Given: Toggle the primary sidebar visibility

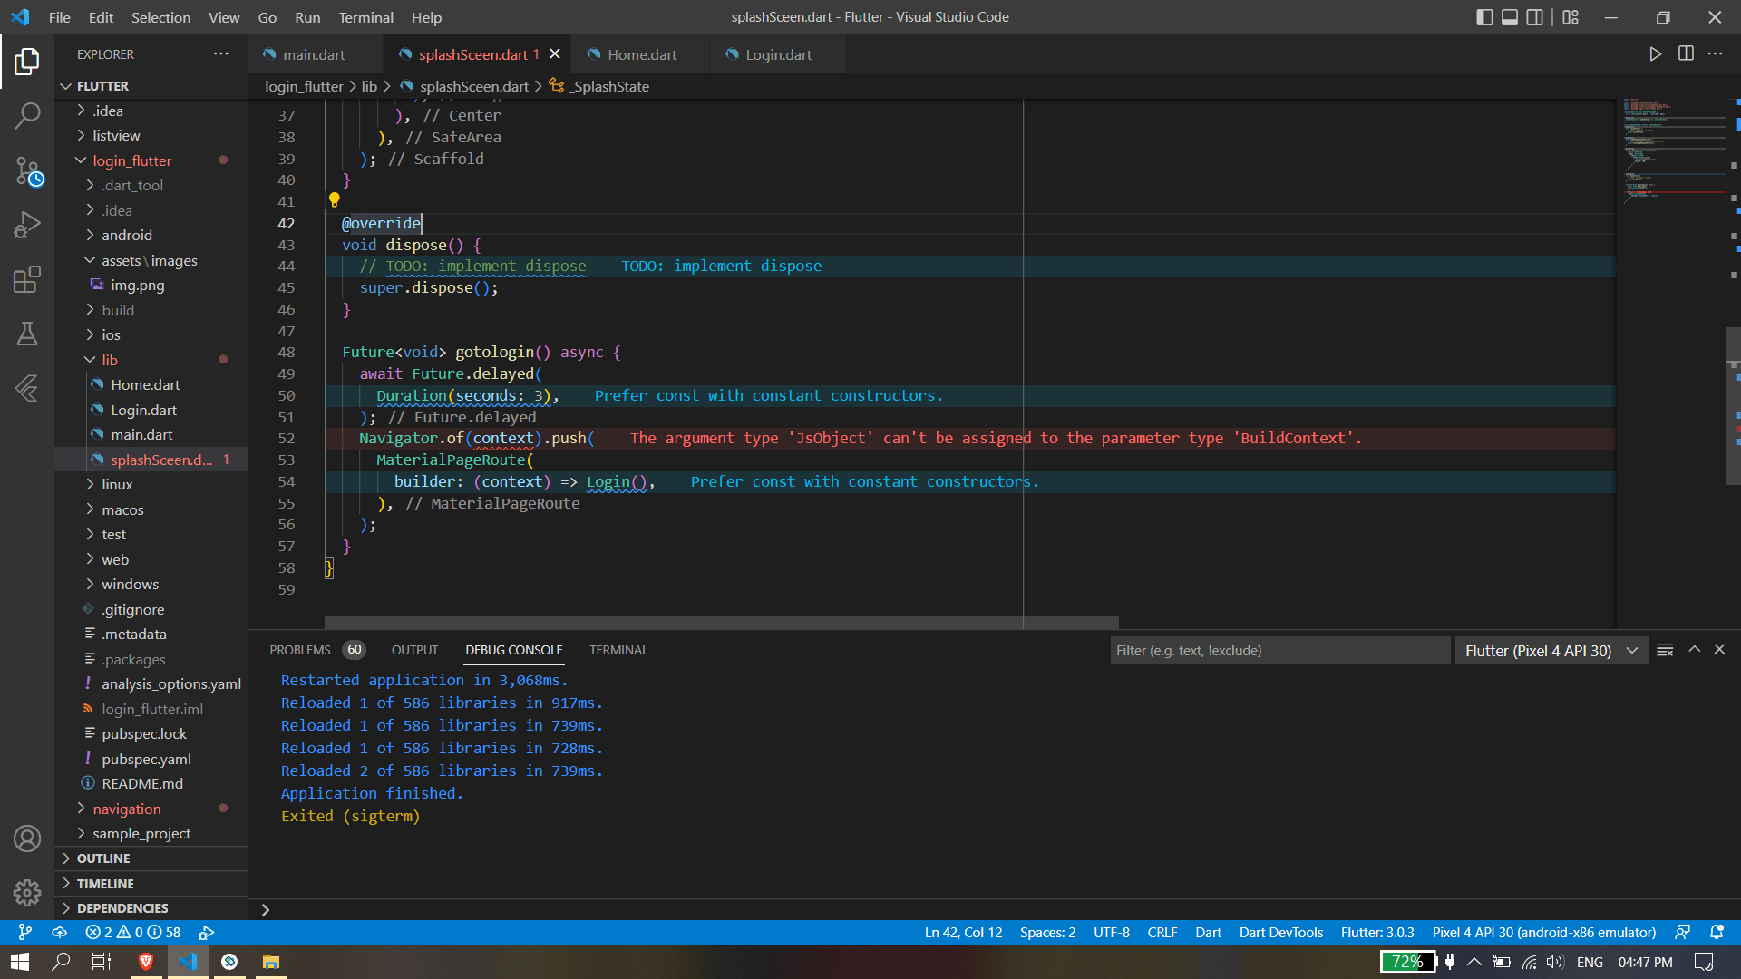Looking at the screenshot, I should (1484, 16).
